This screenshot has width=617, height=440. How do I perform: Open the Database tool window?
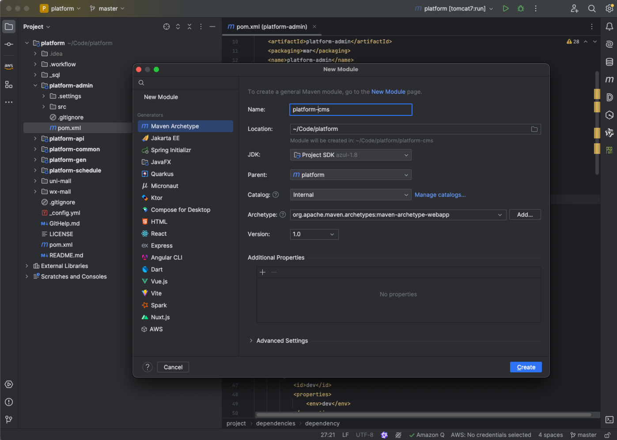coord(609,62)
